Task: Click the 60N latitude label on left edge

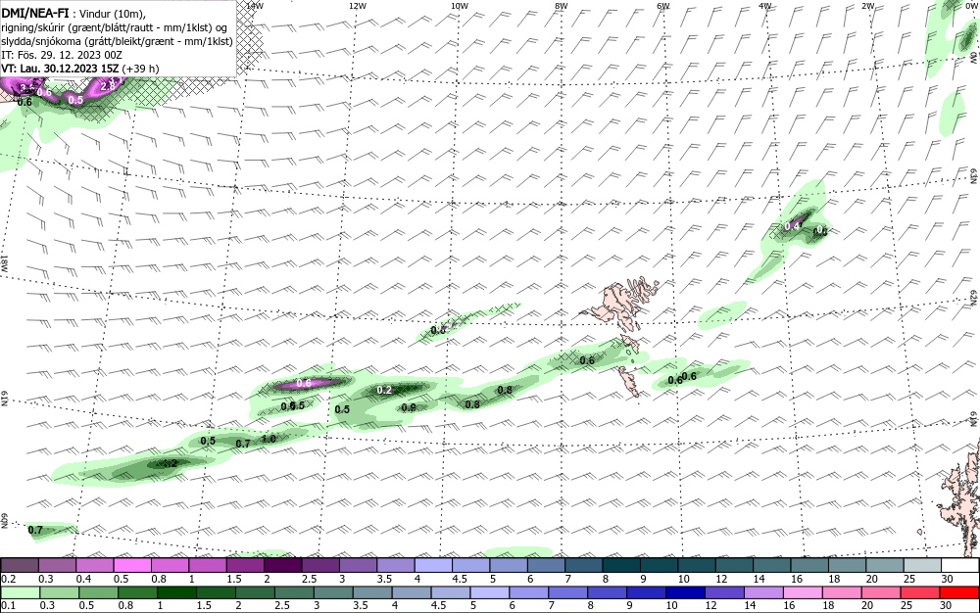Action: tap(4, 521)
